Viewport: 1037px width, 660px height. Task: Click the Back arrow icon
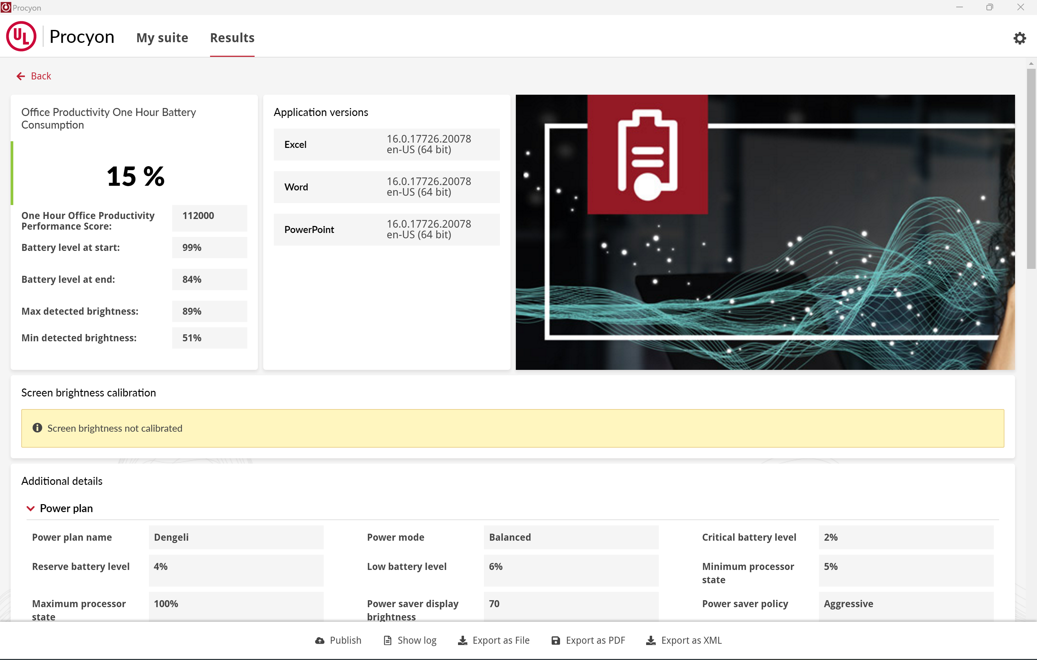tap(21, 76)
